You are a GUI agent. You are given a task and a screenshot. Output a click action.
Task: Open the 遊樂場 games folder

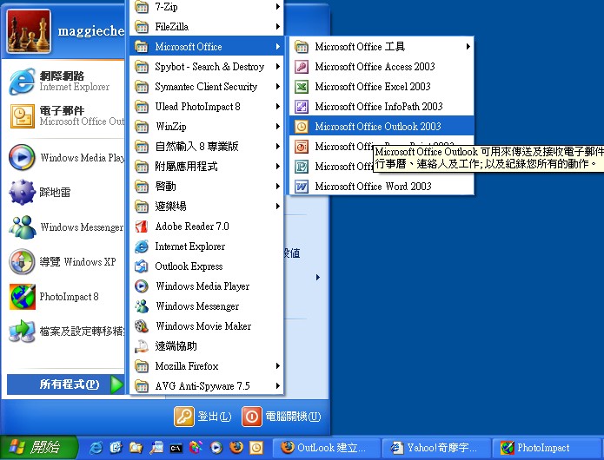coord(207,207)
